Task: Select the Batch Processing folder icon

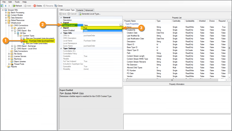Action: click(8, 12)
